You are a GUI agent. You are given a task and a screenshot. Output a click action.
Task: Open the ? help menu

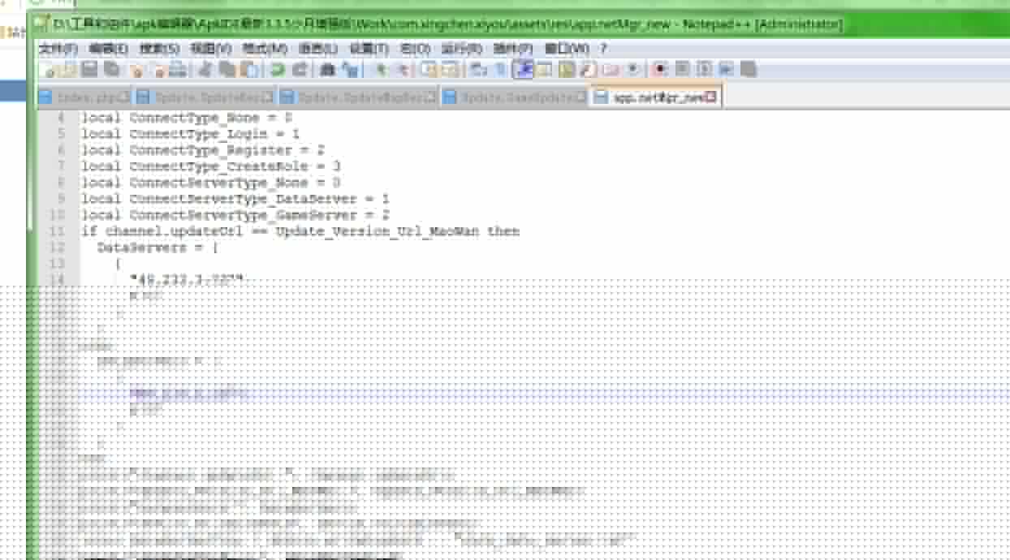click(603, 49)
